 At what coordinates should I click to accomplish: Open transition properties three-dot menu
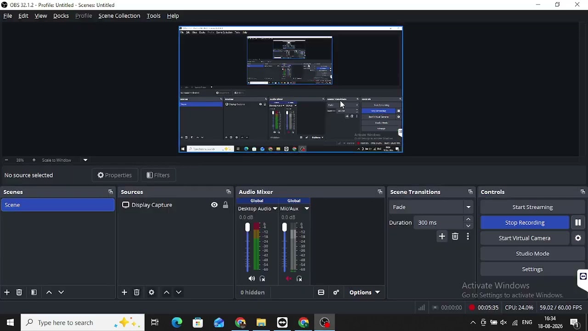(468, 237)
